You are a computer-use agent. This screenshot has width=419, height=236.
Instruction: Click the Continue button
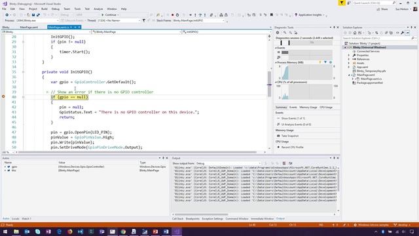pos(110,15)
